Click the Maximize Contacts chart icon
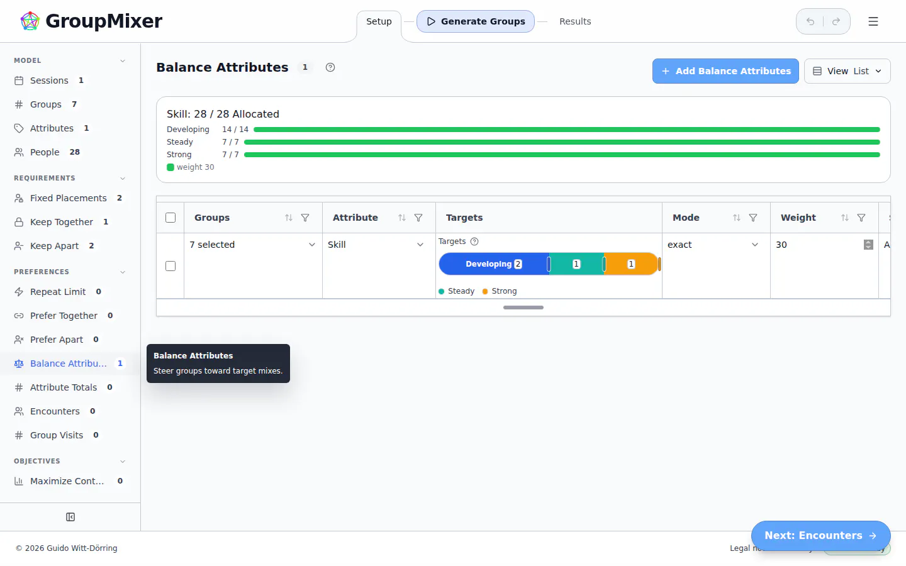906x566 pixels. (x=19, y=481)
